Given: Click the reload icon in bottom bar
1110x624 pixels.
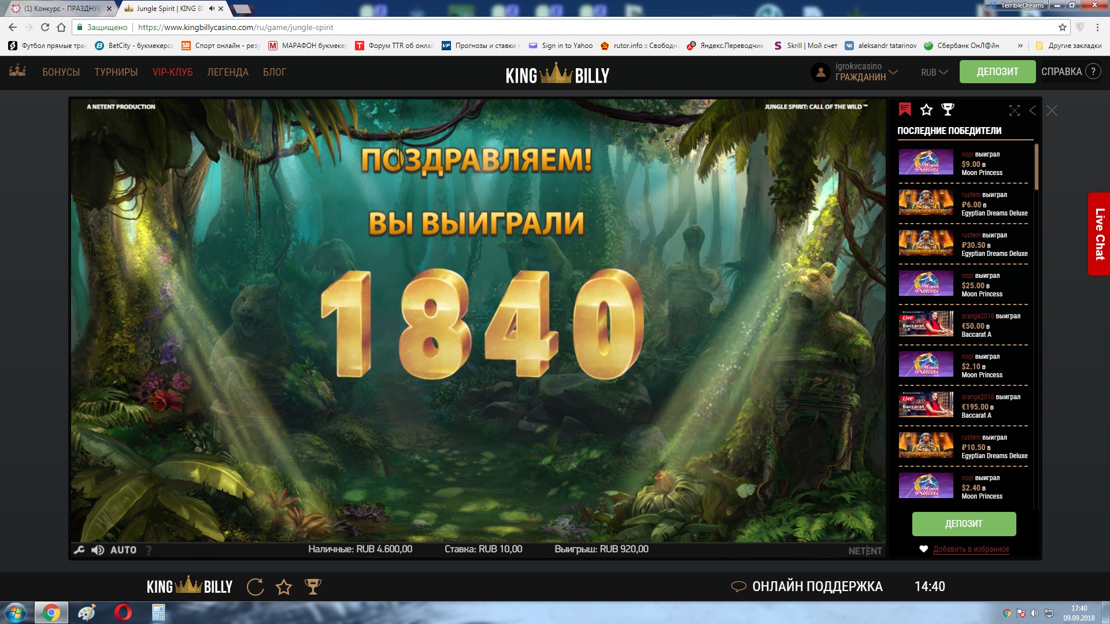Looking at the screenshot, I should click(255, 587).
